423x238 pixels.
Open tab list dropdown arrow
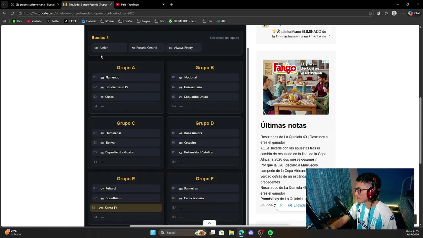point(4,4)
